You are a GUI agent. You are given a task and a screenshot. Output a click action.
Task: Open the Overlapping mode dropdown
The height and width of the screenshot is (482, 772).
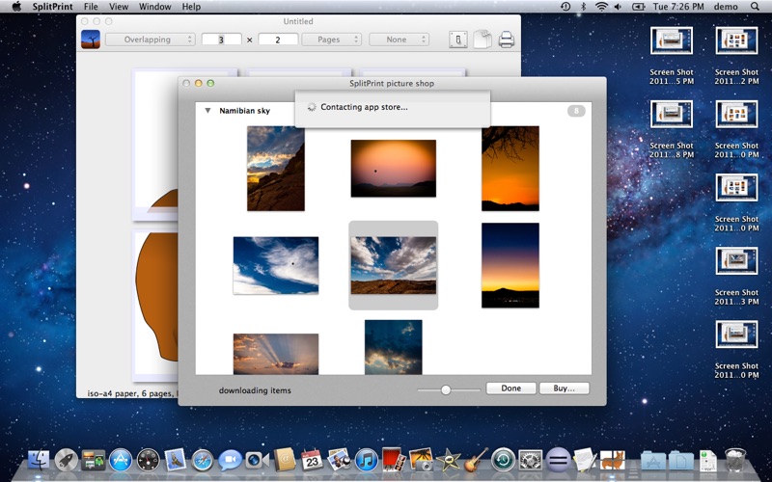click(x=151, y=40)
